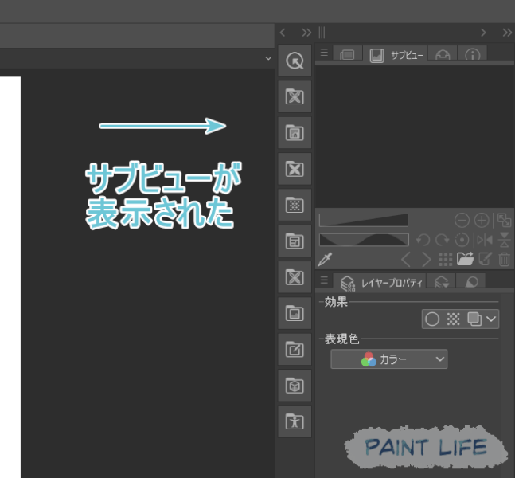Switch to tab right of レイヤープロパティ
Viewport: 515px width, 478px height.
tap(442, 282)
